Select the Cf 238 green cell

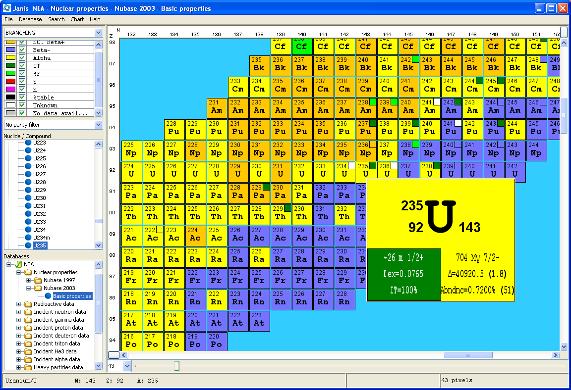click(301, 46)
